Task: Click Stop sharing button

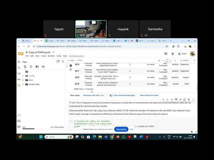Action: tap(121, 129)
